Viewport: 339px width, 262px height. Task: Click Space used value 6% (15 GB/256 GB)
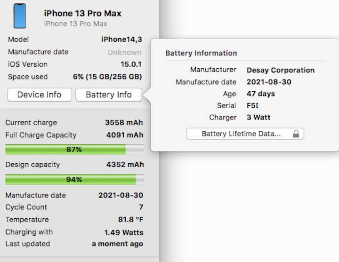[107, 77]
